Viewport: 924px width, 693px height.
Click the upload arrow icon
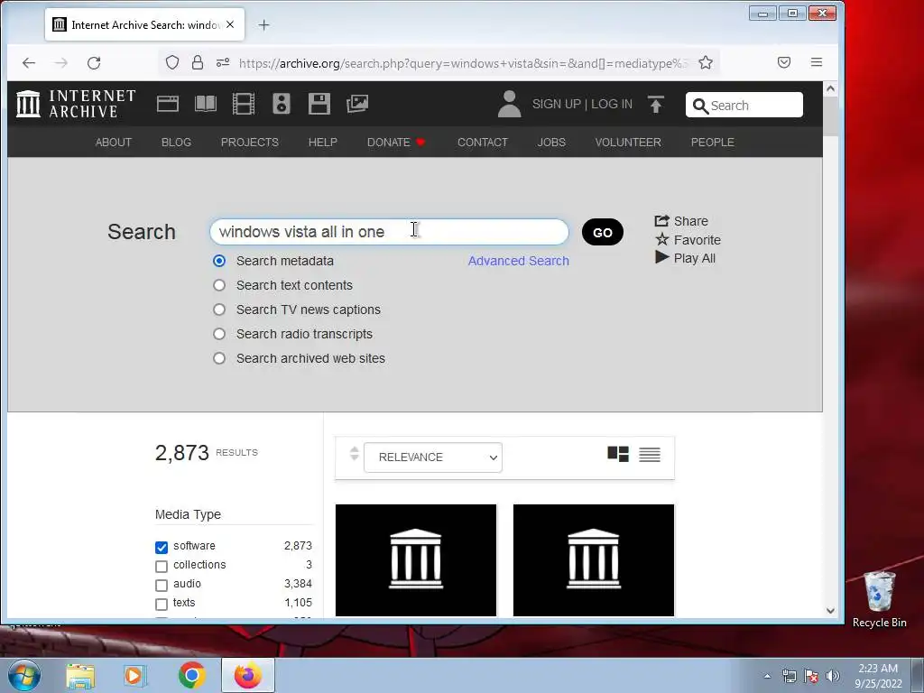point(655,105)
